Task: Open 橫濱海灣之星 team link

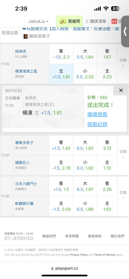Action: (x=26, y=71)
